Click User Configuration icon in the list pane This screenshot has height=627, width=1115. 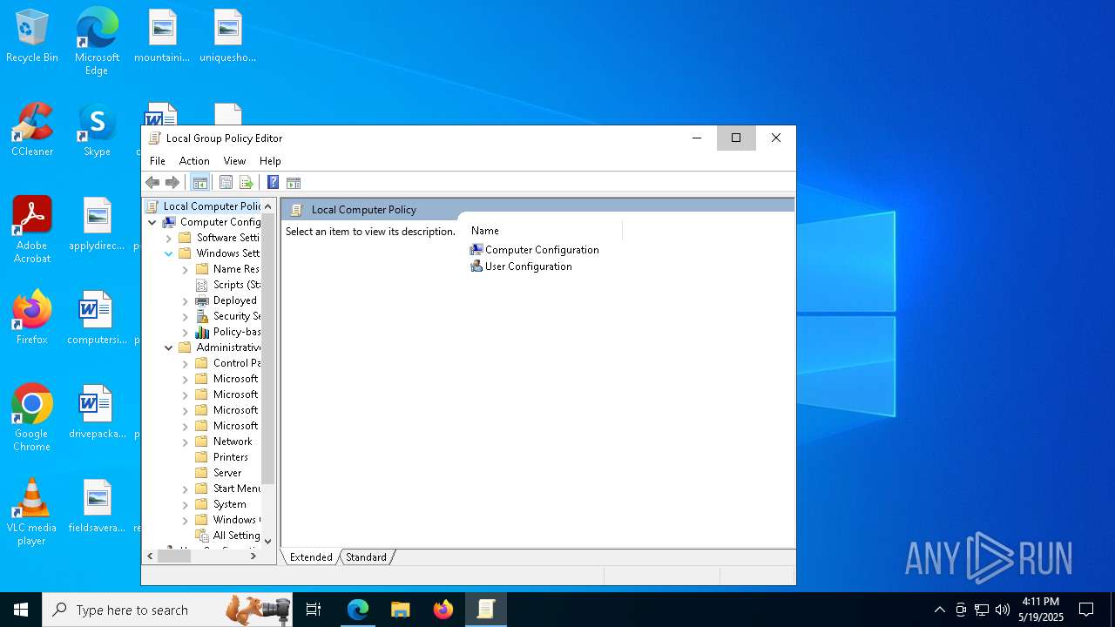pos(476,266)
